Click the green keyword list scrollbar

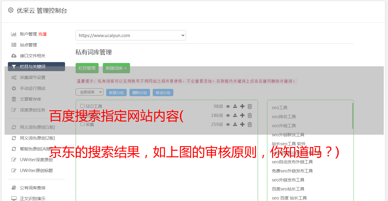tap(353, 116)
